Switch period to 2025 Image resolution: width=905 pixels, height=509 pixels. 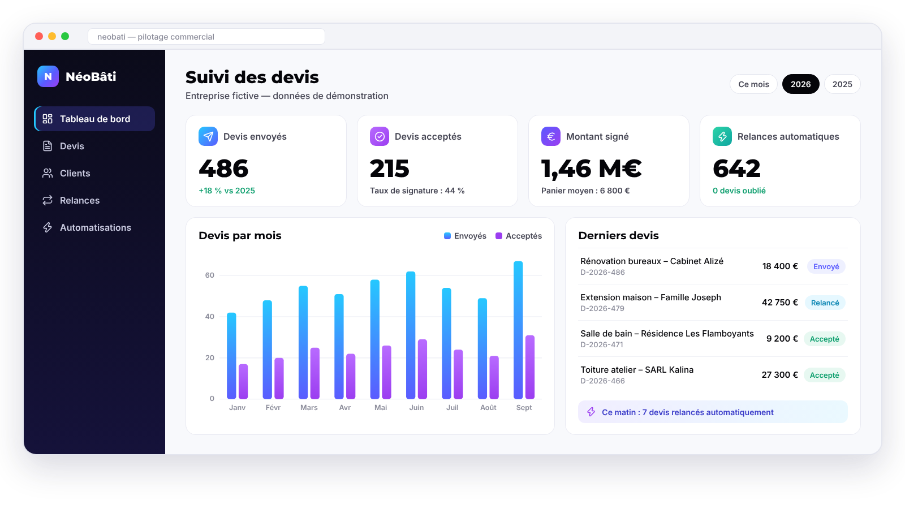click(842, 84)
